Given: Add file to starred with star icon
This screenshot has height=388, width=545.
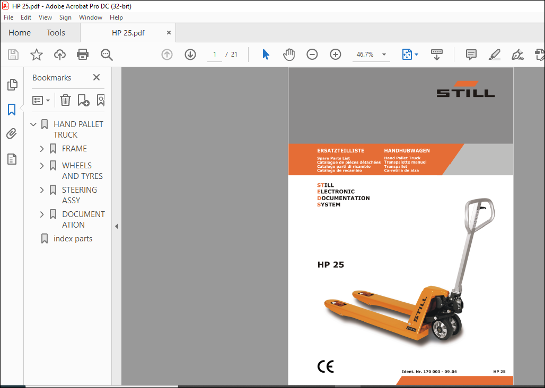Looking at the screenshot, I should pos(37,55).
